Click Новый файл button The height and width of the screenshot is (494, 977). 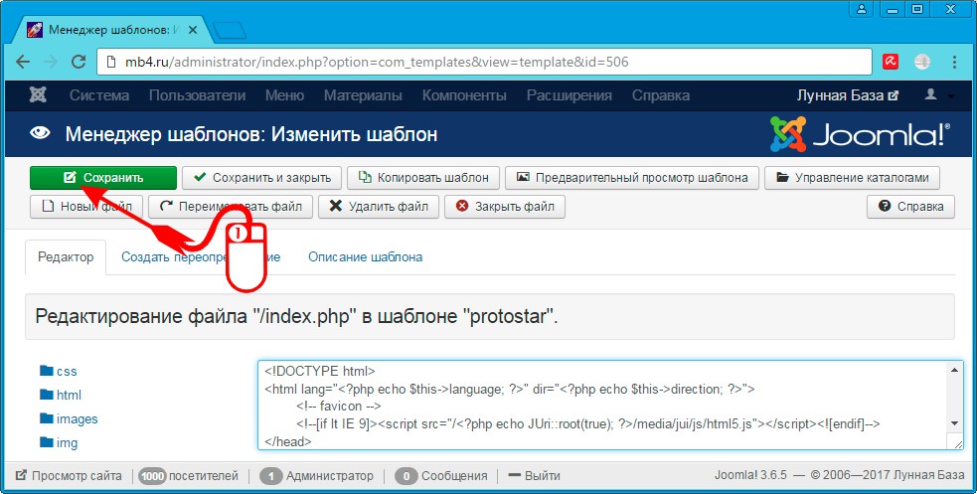86,206
